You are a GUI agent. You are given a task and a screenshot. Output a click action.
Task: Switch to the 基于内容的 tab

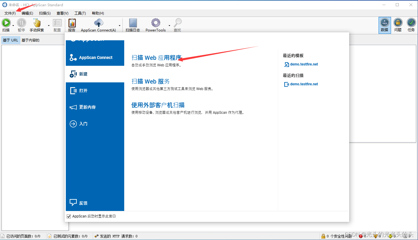[31, 40]
